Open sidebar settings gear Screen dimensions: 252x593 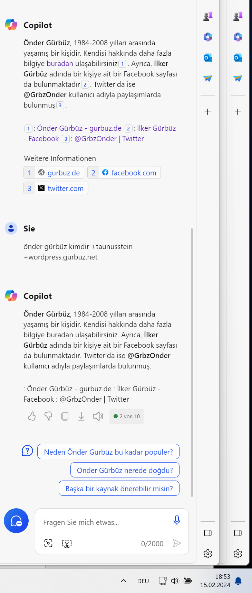coord(208,554)
